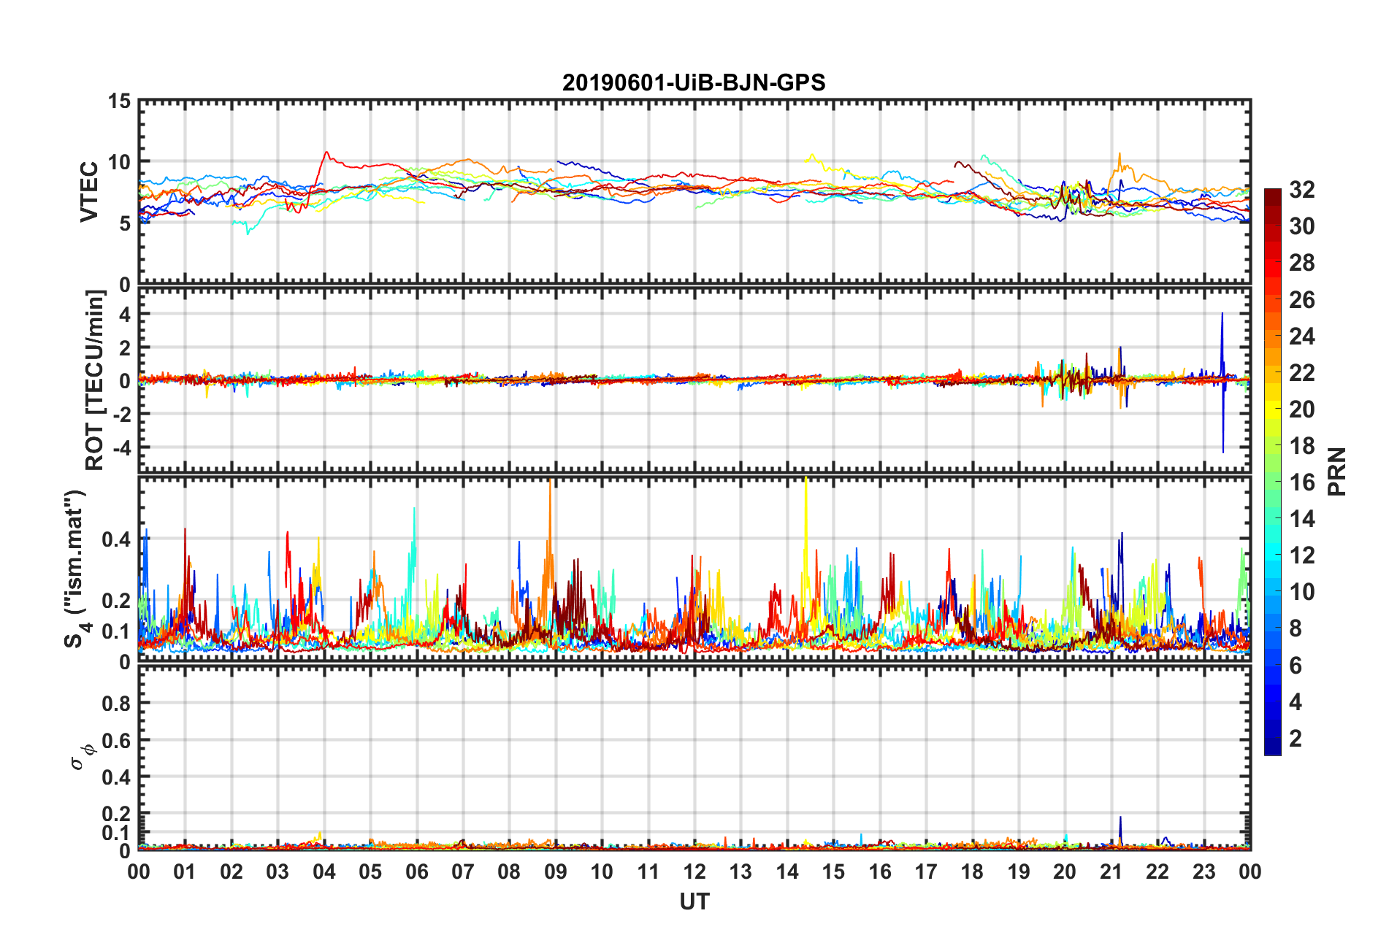Click x-axis tick label 01
The width and height of the screenshot is (1389, 943).
pyautogui.click(x=185, y=871)
